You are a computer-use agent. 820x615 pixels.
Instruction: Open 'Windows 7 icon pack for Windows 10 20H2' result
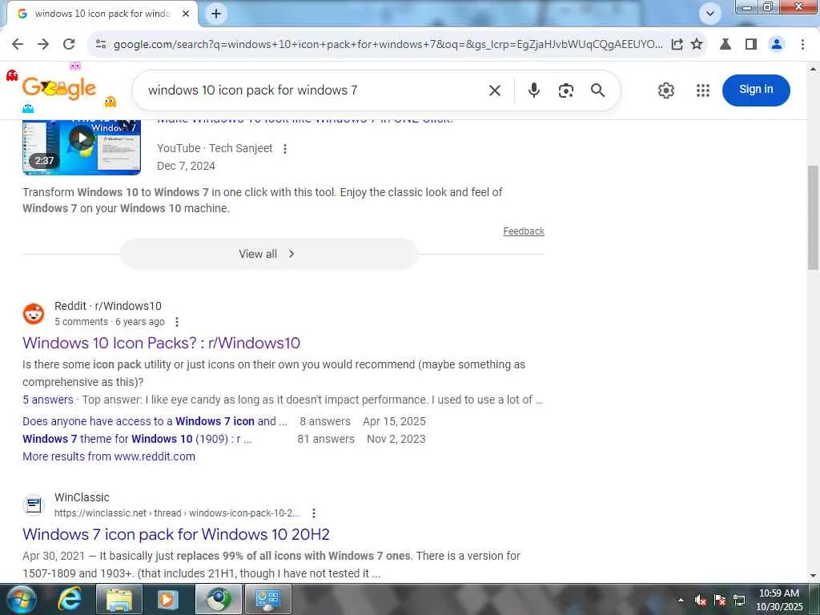[x=176, y=534]
